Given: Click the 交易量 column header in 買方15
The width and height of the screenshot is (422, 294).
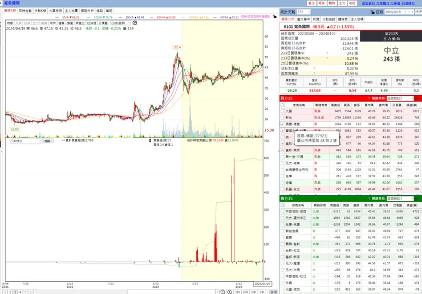Looking at the screenshot, I should [x=397, y=105].
